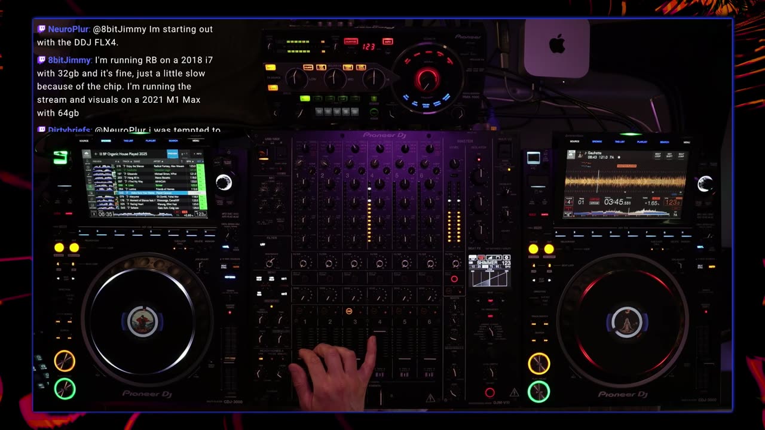Select the highlighted green playlist icon in left sidebar
The height and width of the screenshot is (430, 765).
90,188
